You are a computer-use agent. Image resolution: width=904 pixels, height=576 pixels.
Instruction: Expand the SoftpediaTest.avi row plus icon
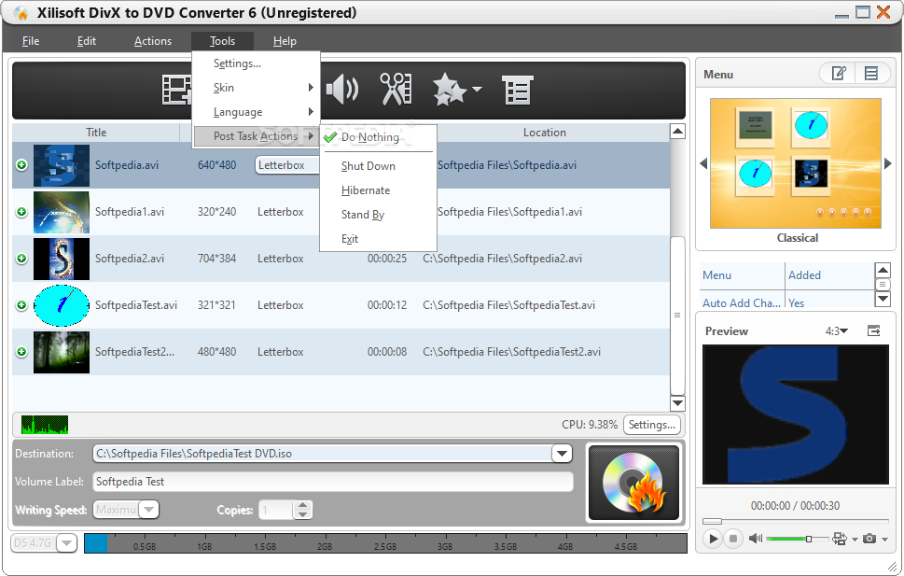21,304
